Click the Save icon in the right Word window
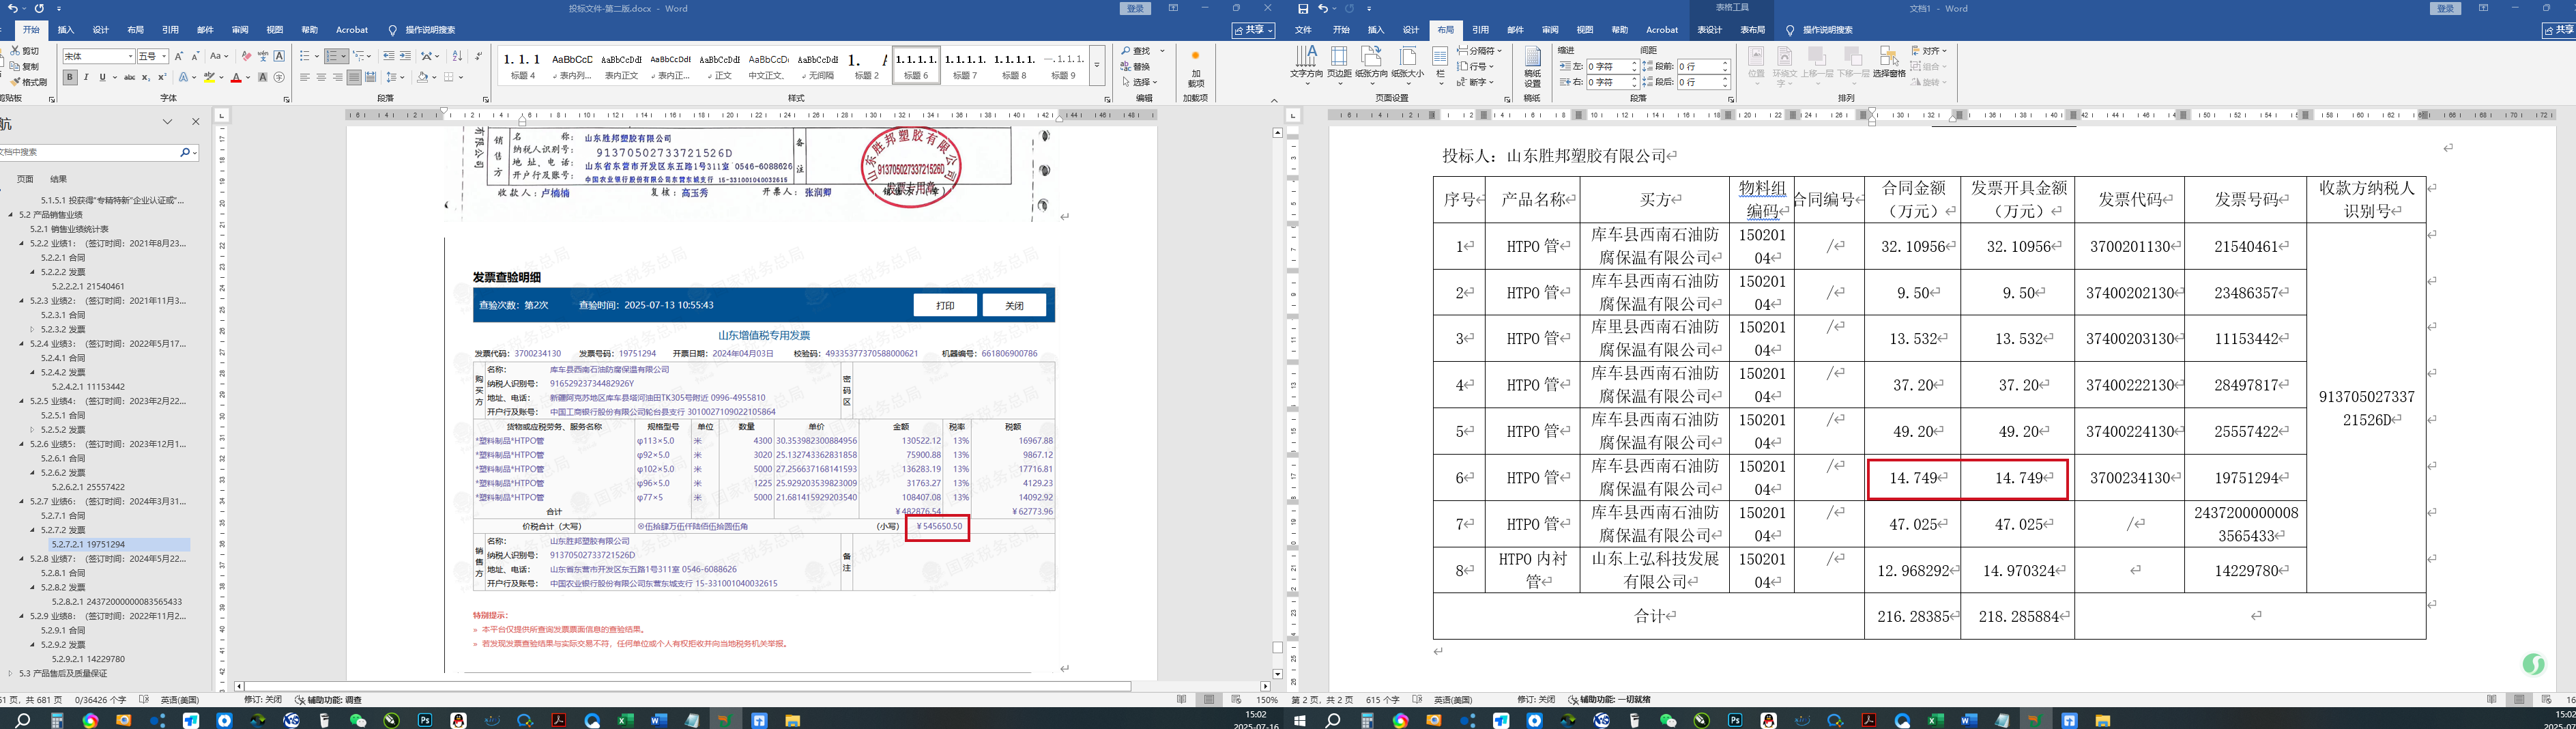 (x=1303, y=8)
